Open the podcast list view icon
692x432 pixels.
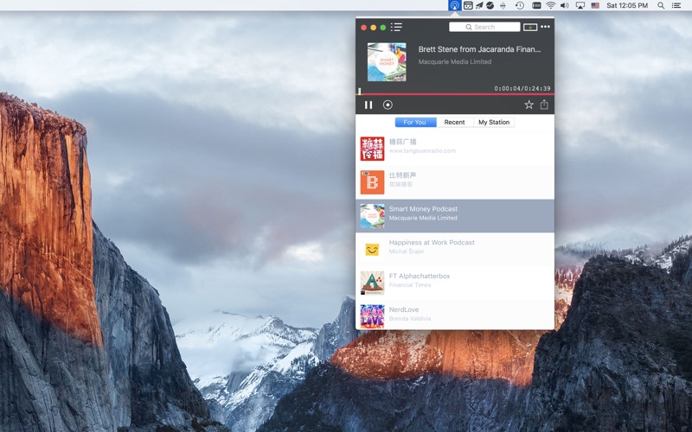click(x=396, y=27)
